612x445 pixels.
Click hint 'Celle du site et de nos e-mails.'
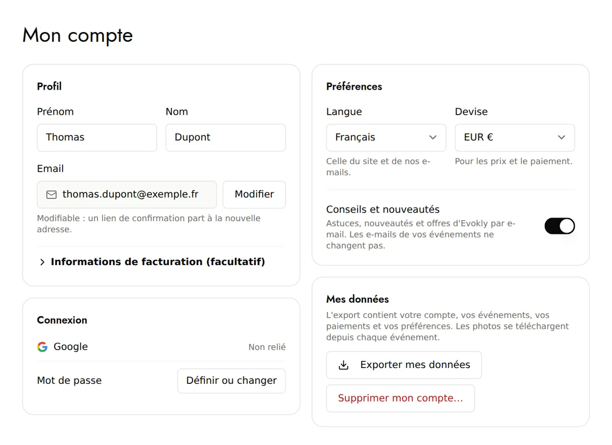378,167
